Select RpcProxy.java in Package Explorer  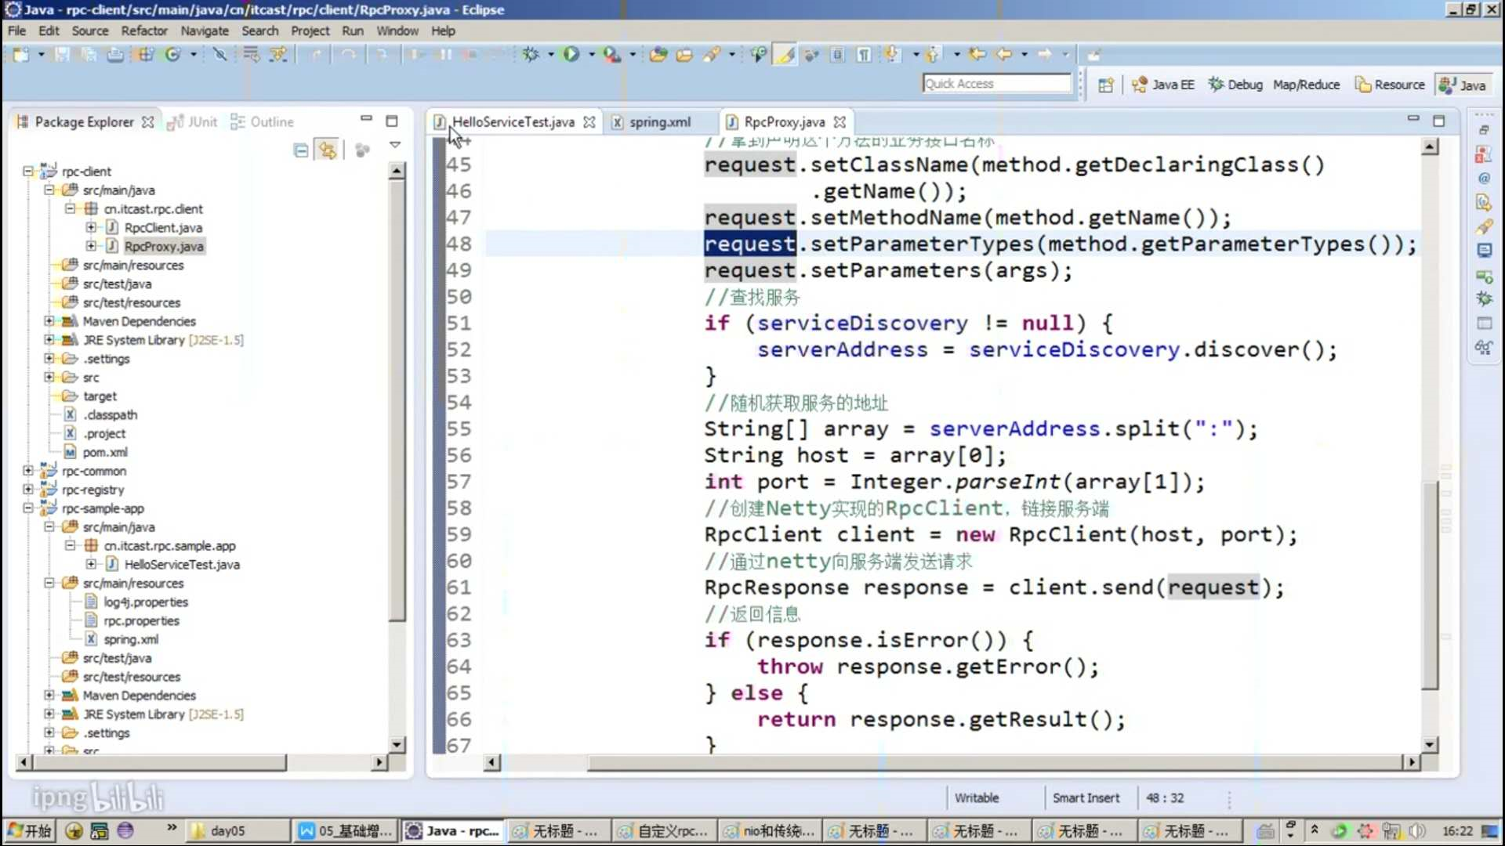[164, 246]
